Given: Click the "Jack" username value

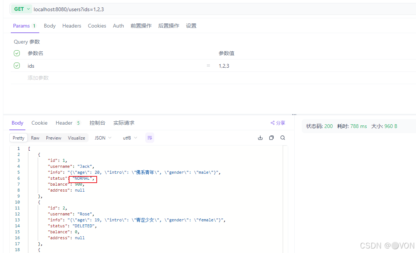Looking at the screenshot, I should 85,166.
